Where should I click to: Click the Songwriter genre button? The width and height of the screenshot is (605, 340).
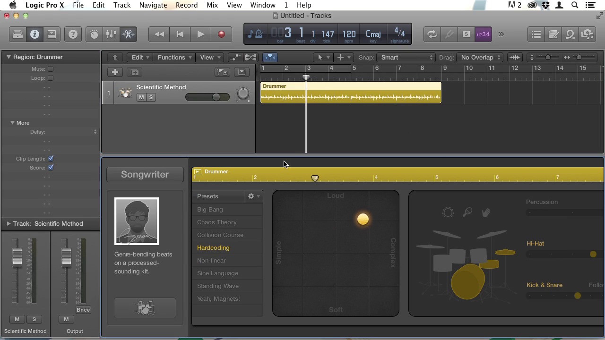coord(145,174)
